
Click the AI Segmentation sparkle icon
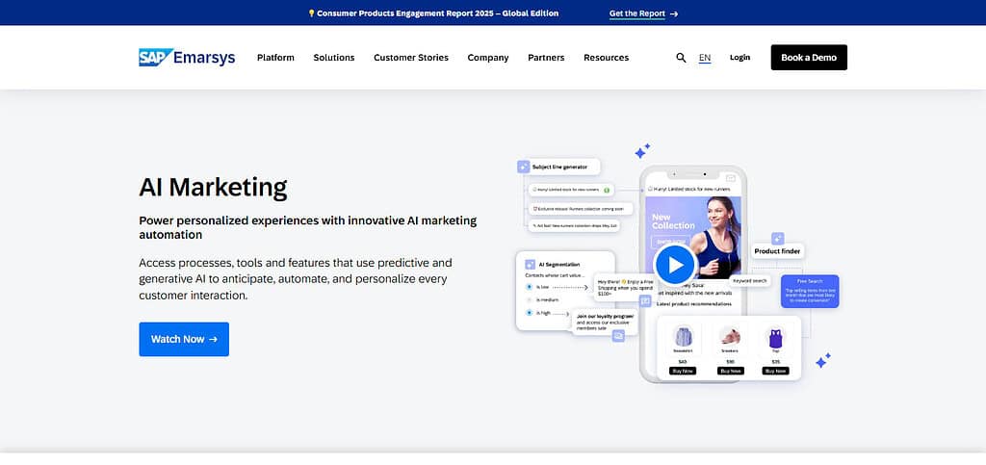(531, 265)
